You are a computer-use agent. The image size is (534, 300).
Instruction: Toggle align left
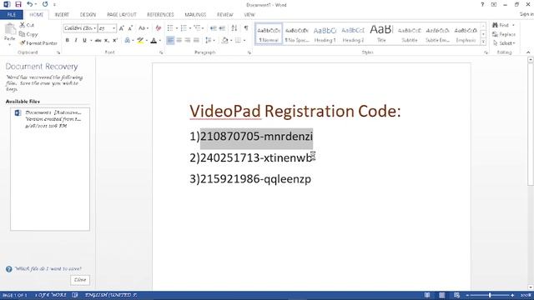point(170,41)
